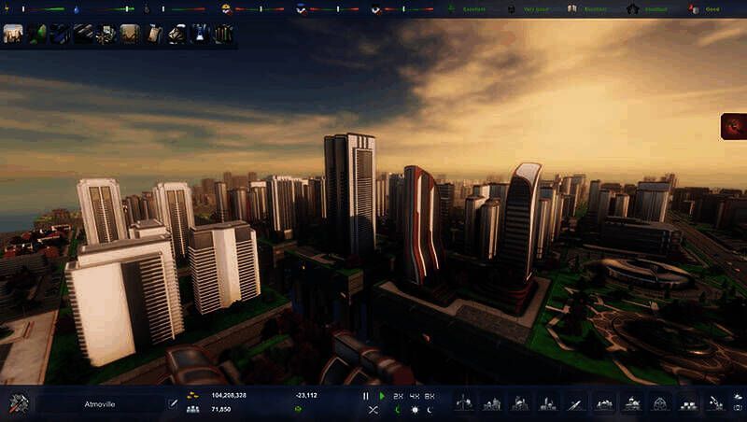Open the hard hat employment indicator
Screen dimensions: 747x422
[226, 8]
